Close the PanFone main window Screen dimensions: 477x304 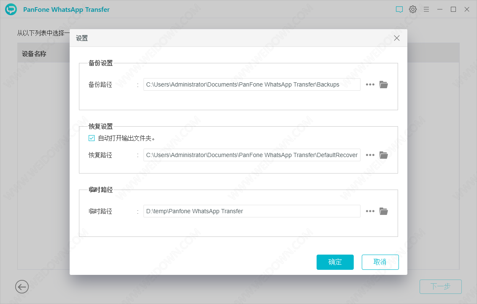click(466, 9)
